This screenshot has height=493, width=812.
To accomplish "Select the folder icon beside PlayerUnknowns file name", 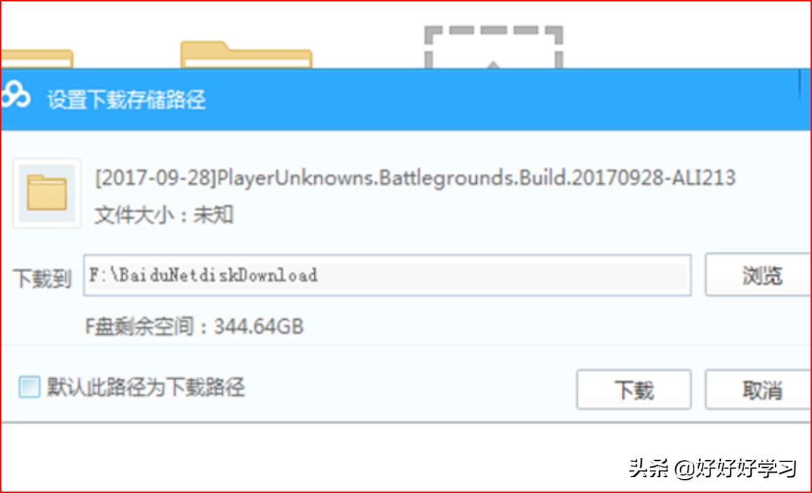I will pos(46,193).
